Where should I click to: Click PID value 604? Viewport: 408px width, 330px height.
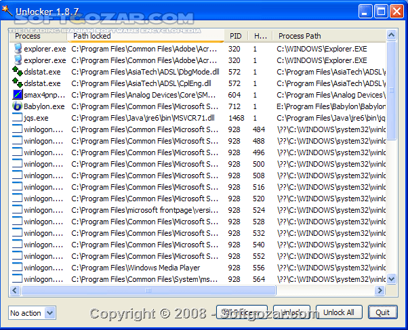coord(234,95)
